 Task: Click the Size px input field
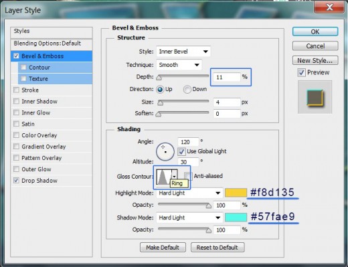pyautogui.click(x=227, y=102)
